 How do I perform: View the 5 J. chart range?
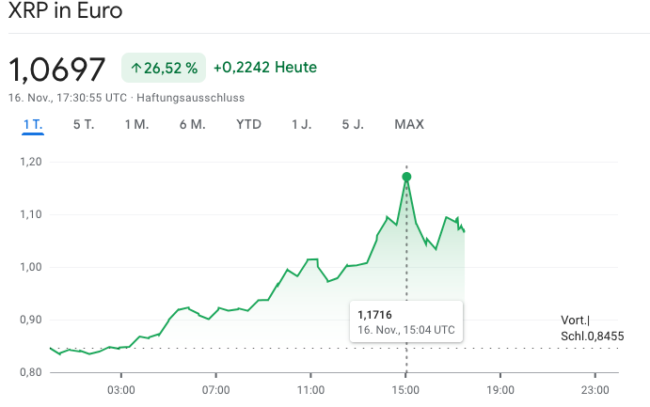(x=353, y=124)
